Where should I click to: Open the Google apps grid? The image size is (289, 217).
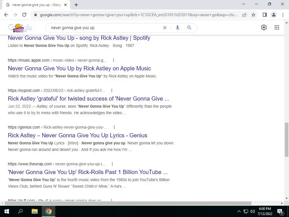click(x=277, y=27)
